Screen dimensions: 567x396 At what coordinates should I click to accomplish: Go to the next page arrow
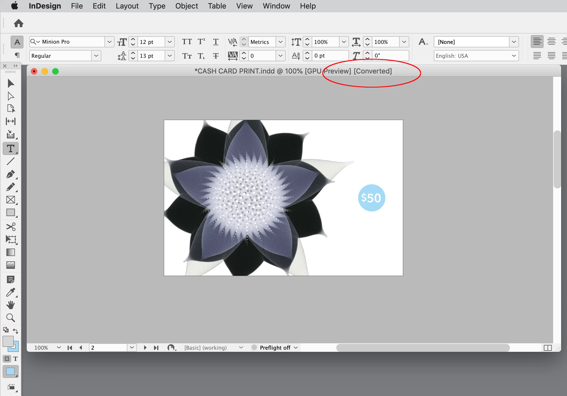[145, 348]
